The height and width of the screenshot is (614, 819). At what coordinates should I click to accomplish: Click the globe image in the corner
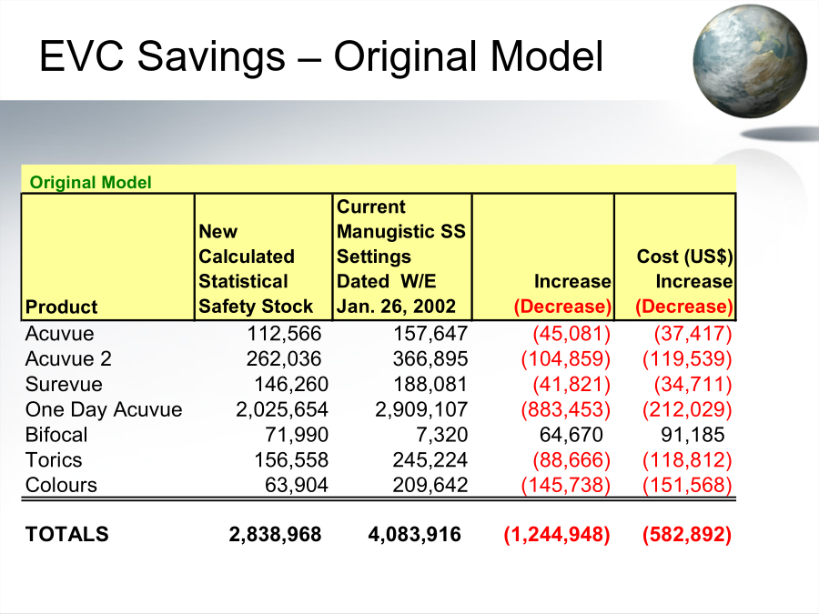(750, 61)
